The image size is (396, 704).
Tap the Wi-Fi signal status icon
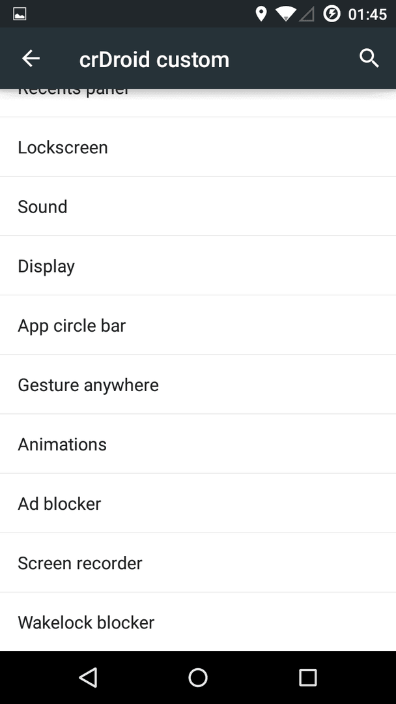pyautogui.click(x=285, y=14)
